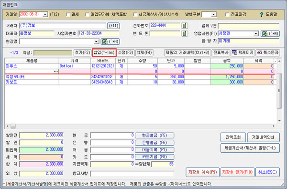
Task: Click the 추가(F2) button
Action: (83, 52)
